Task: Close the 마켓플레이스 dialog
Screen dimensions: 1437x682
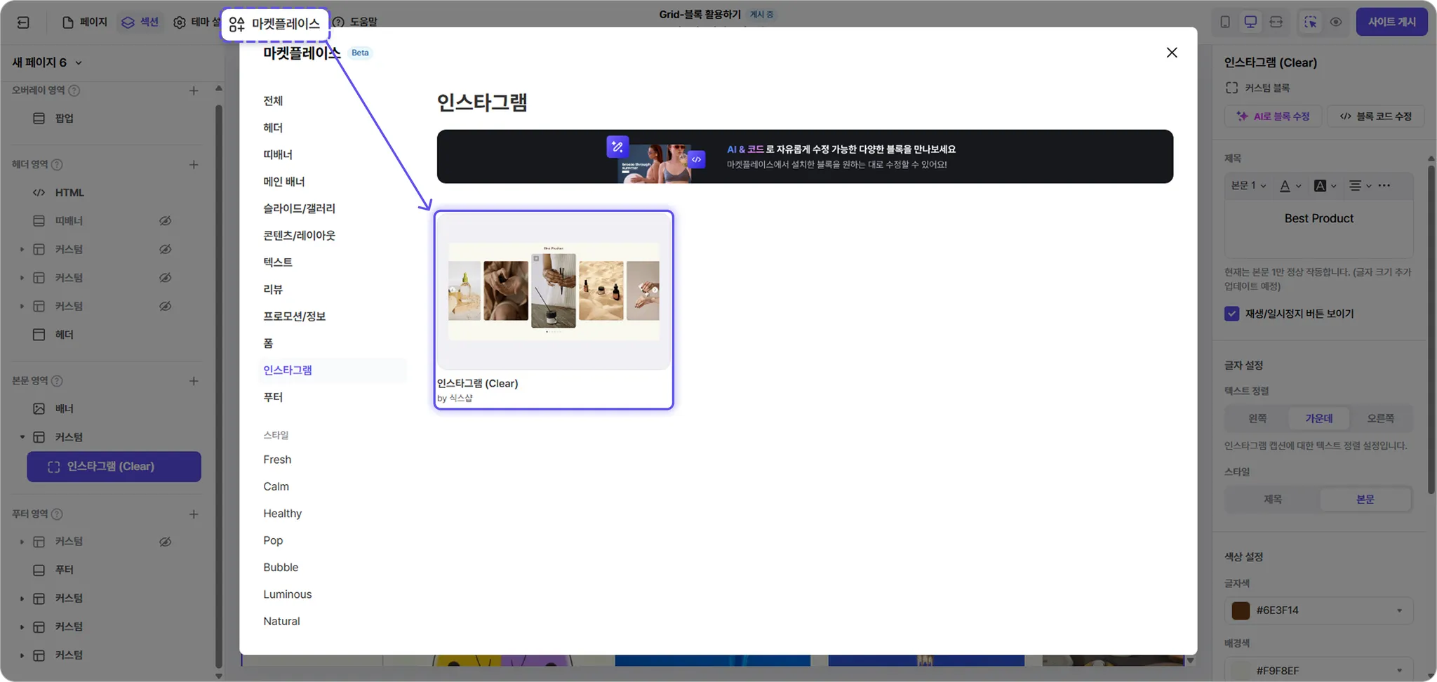Action: [x=1172, y=53]
